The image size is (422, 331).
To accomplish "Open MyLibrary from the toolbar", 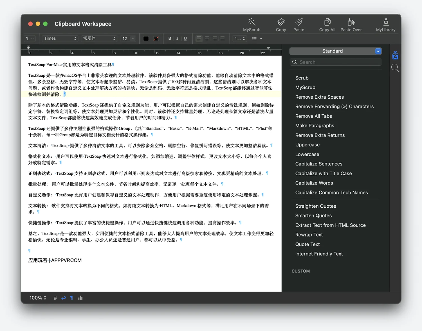I will (x=385, y=22).
